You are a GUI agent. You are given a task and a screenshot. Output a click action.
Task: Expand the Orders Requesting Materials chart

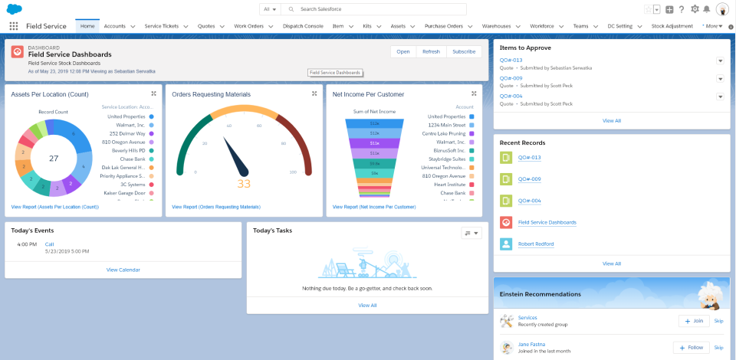pos(314,93)
